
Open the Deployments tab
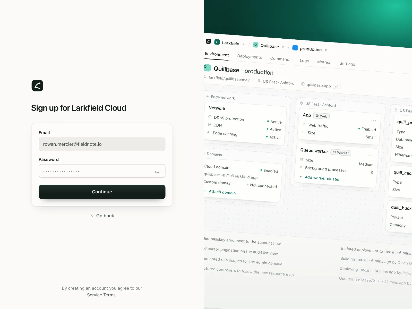[x=250, y=57]
